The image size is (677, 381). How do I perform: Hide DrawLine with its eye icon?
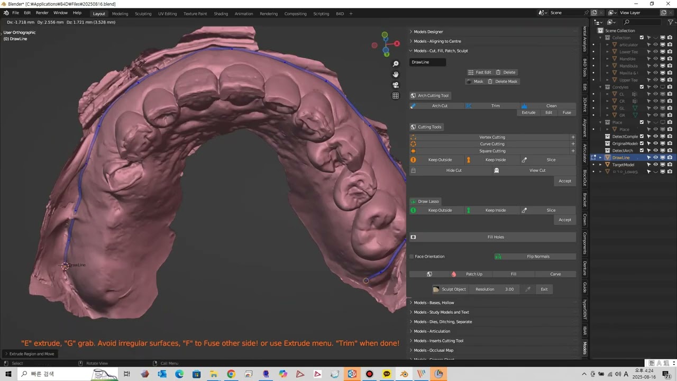pos(655,157)
